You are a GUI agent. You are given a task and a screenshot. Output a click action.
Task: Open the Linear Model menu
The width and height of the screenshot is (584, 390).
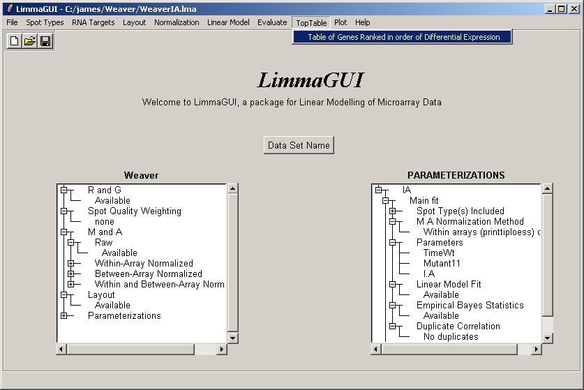(228, 22)
